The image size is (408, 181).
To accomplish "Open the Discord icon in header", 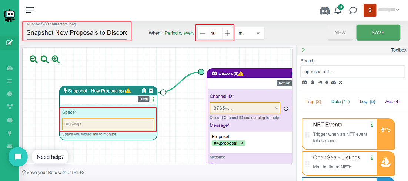I will point(324,11).
